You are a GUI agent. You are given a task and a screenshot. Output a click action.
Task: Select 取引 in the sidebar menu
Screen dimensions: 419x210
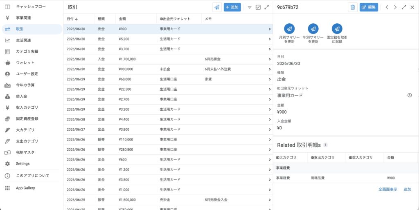(x=32, y=29)
